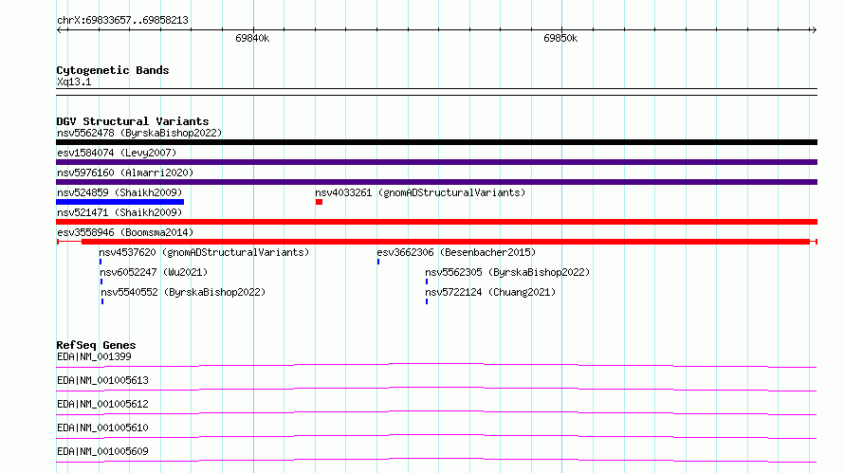
Task: Click the chrX:69833657..69858213 coordinate label
Action: click(122, 21)
